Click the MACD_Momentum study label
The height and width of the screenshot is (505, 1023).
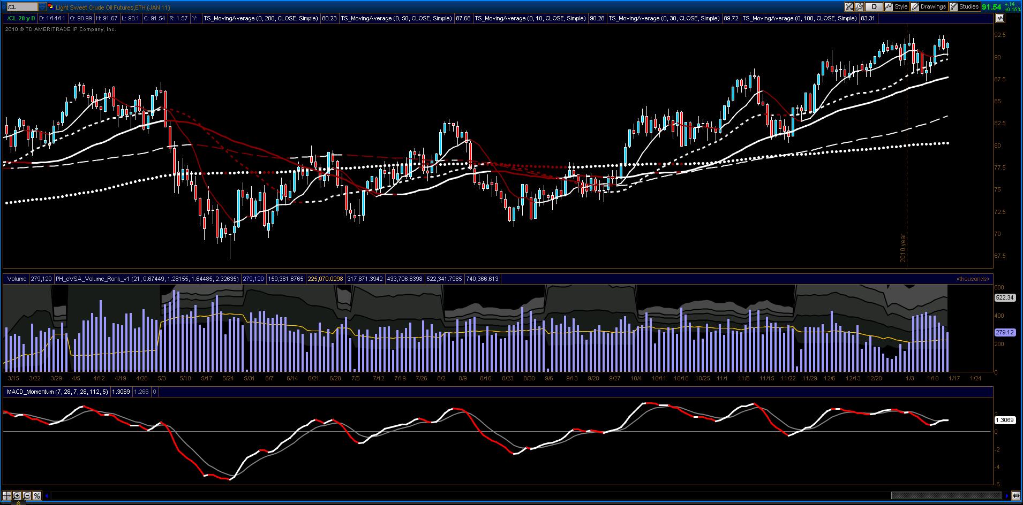tap(58, 392)
